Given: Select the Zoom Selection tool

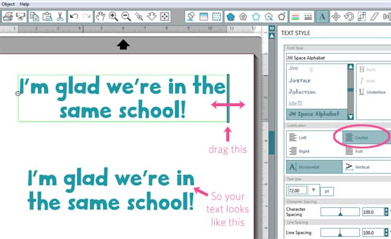Looking at the screenshot, I should coord(139,17).
